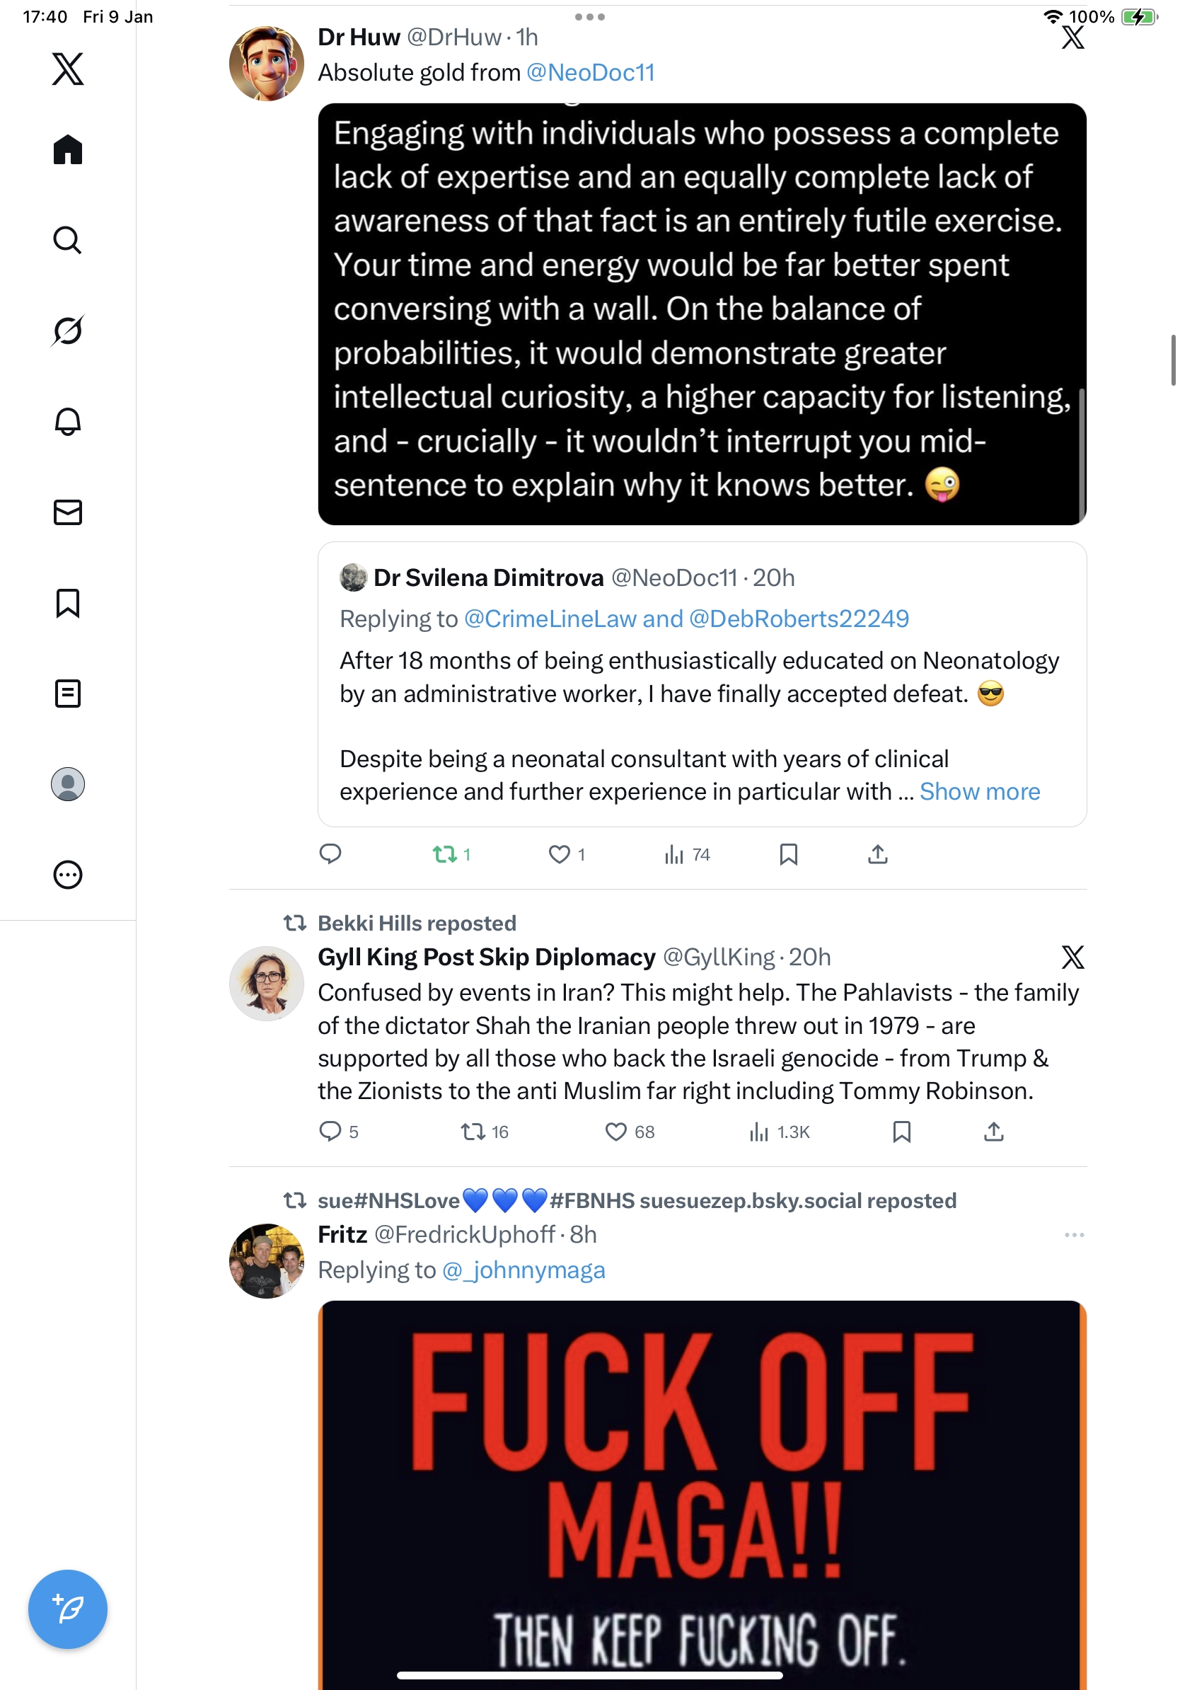Click the X logo in sidebar
1180x1690 pixels.
(68, 69)
